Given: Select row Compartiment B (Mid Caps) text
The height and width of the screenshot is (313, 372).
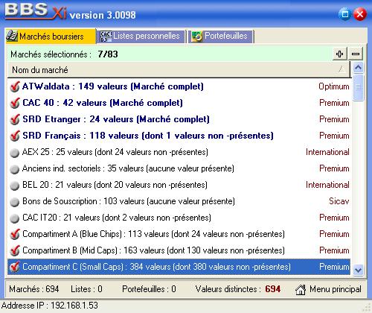Looking at the screenshot, I should (x=153, y=250).
